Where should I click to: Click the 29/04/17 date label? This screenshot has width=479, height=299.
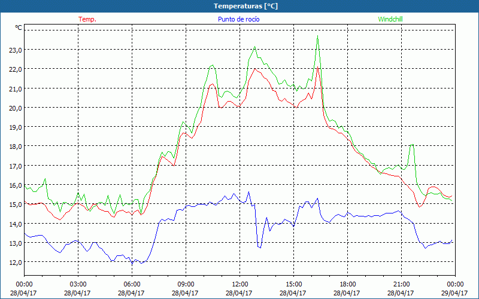(x=455, y=293)
